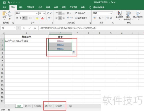
Task: Open font group dialog launcher
Action: coord(52,23)
